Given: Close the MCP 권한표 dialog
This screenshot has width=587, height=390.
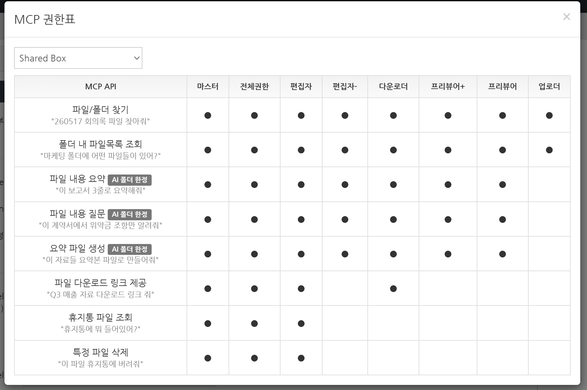Looking at the screenshot, I should tap(566, 17).
